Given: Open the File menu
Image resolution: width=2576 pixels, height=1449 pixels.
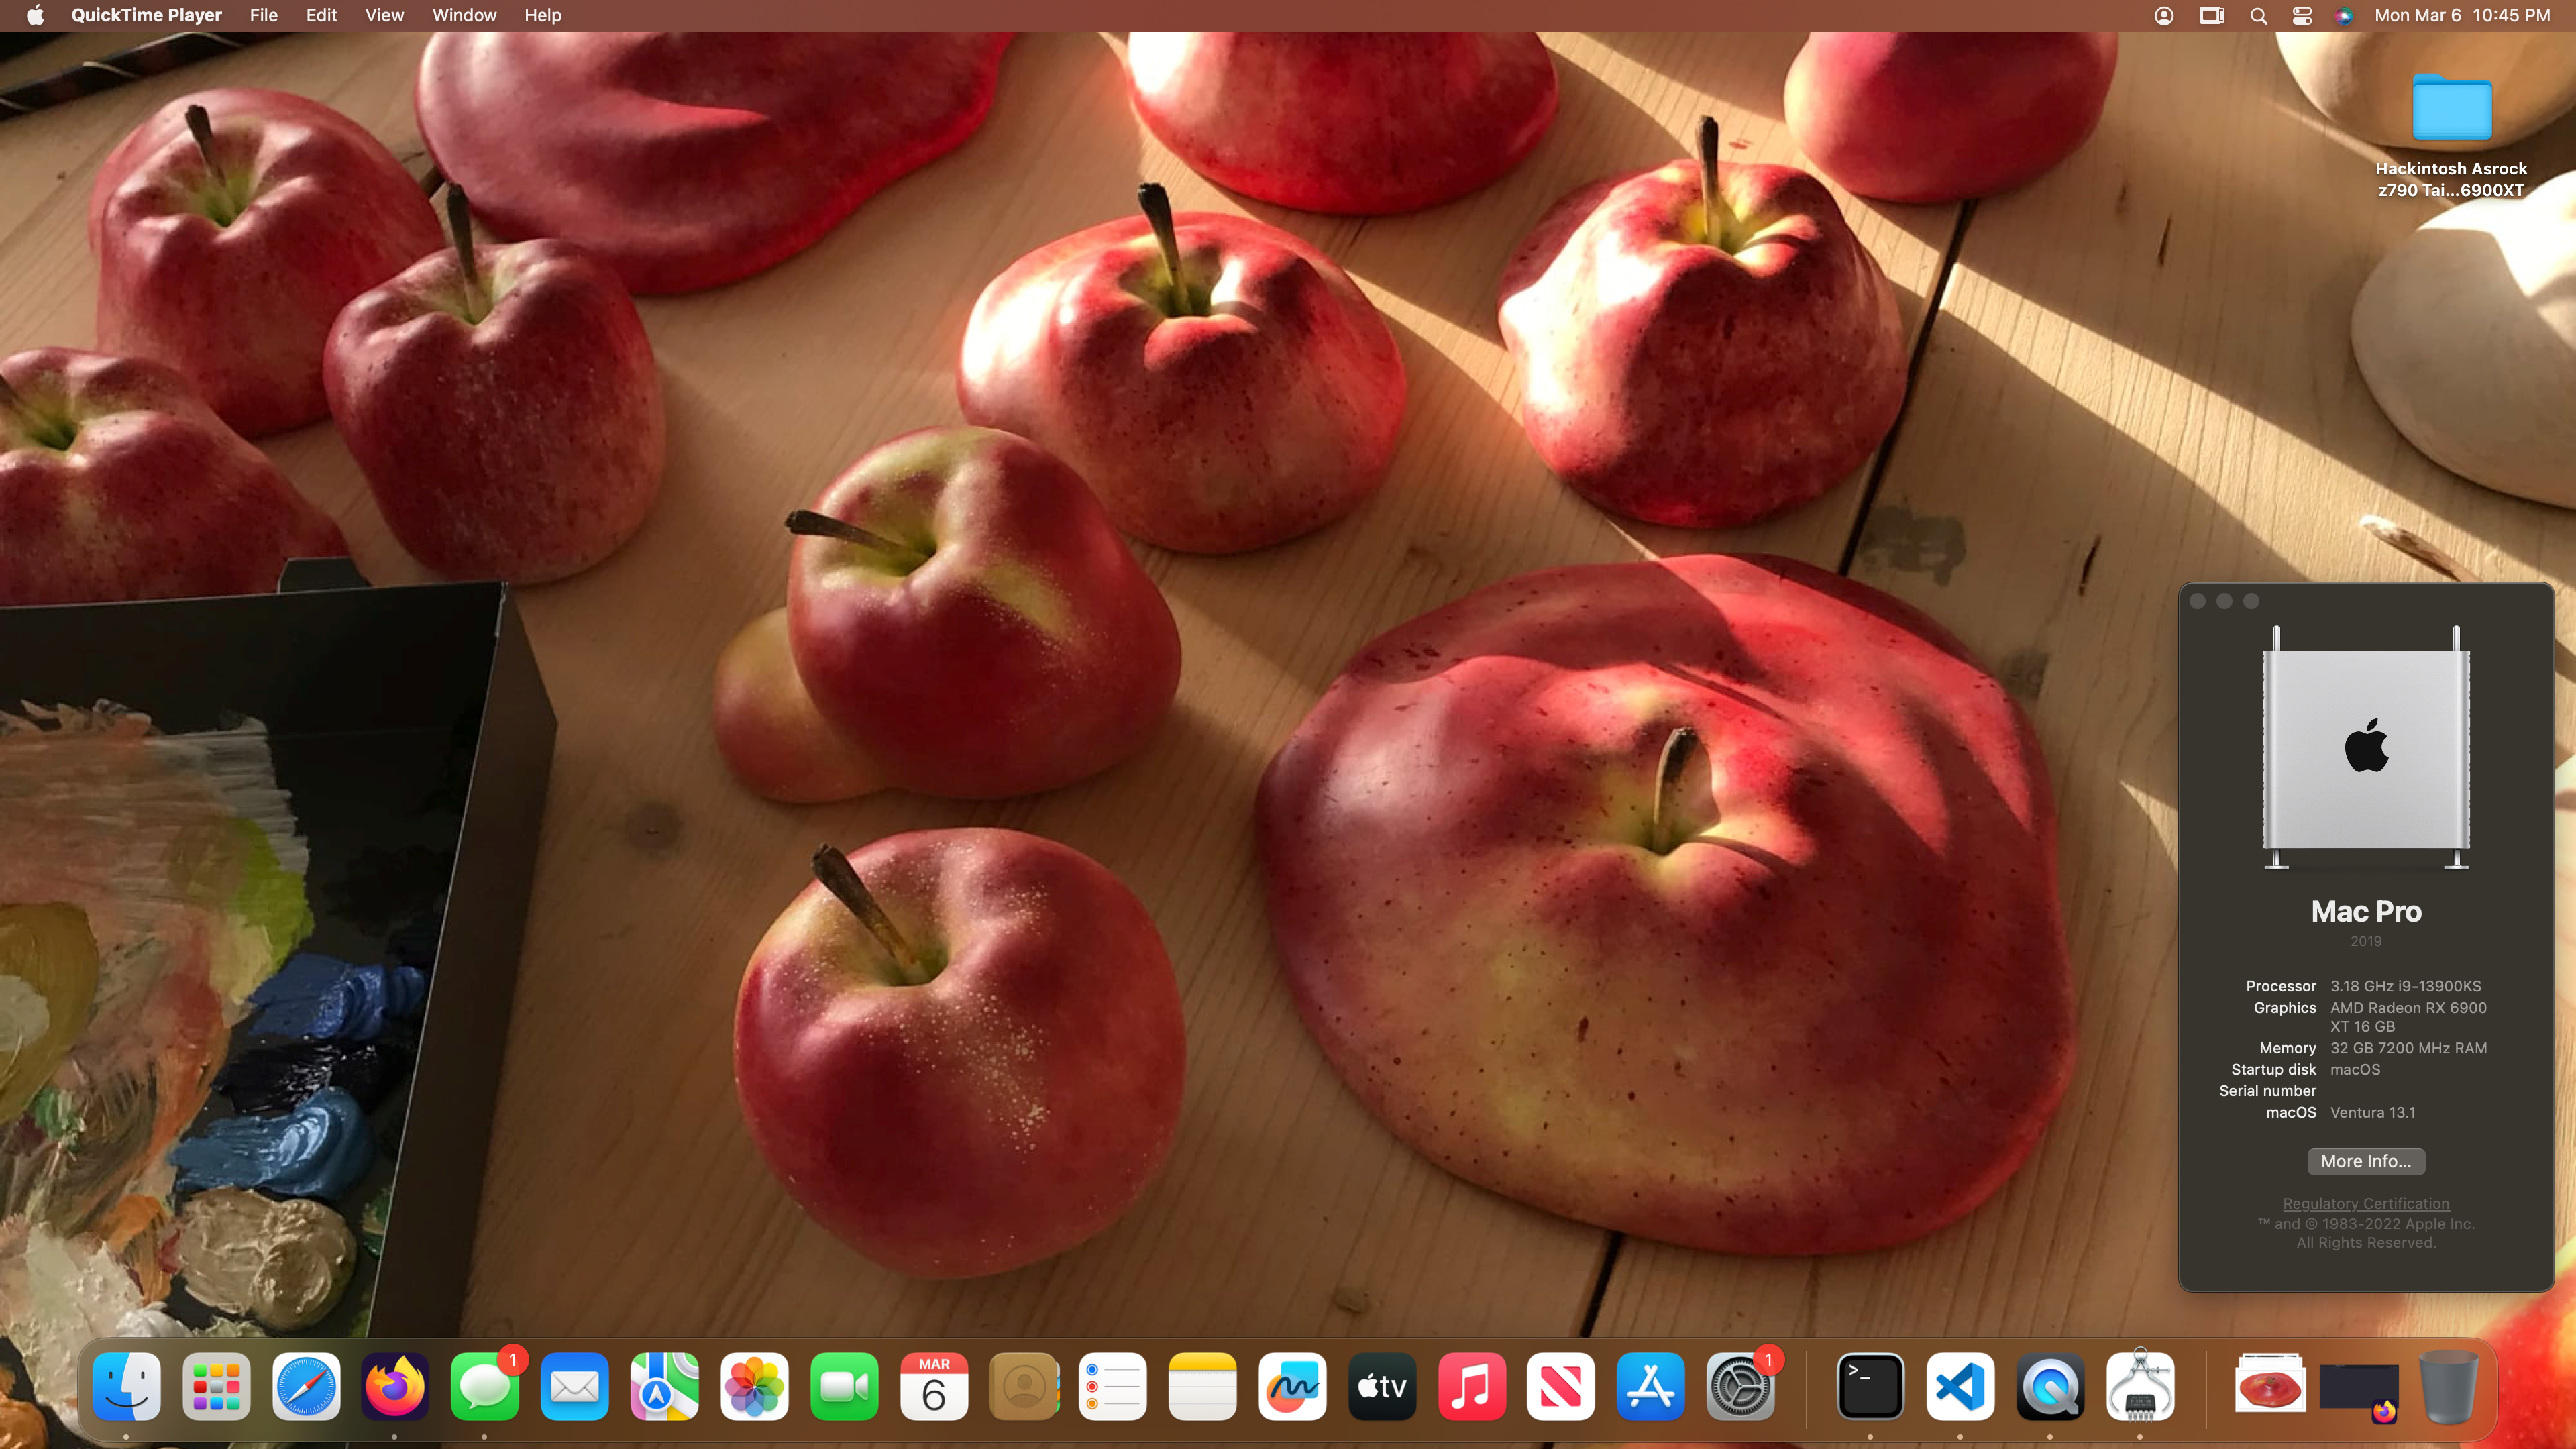Looking at the screenshot, I should (x=263, y=16).
